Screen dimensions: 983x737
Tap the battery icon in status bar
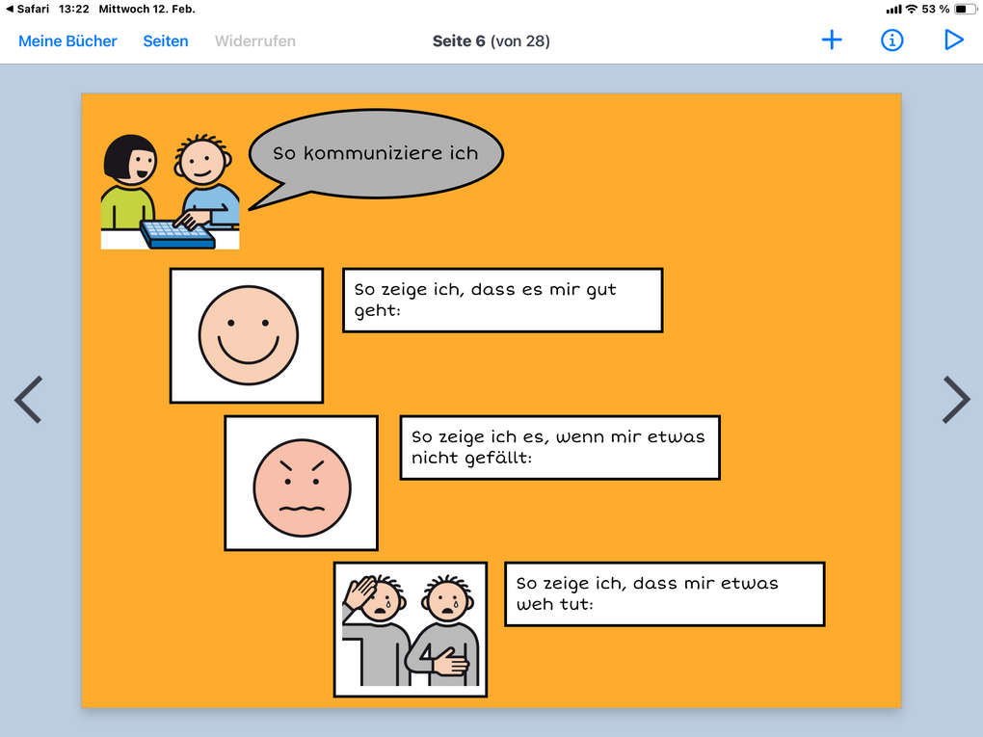coord(965,9)
